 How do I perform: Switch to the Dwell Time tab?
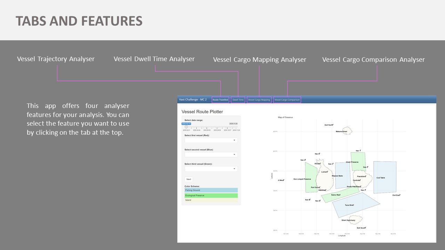[238, 100]
